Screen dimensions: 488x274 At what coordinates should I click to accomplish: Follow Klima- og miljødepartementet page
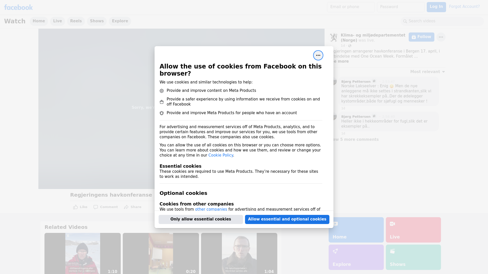point(421,37)
